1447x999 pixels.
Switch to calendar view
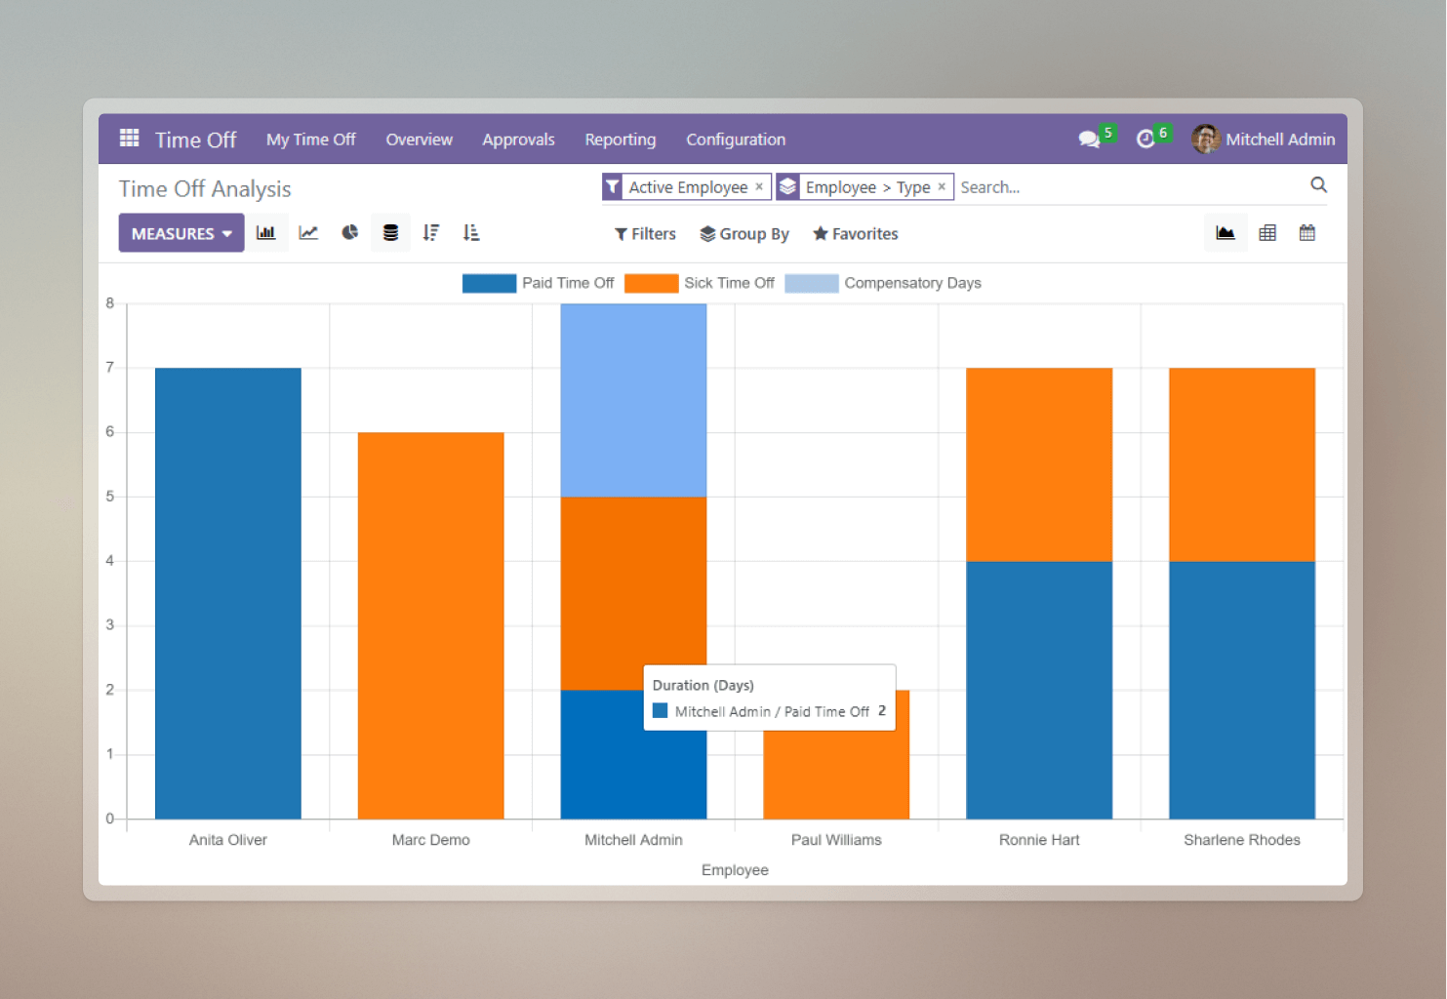click(1307, 233)
